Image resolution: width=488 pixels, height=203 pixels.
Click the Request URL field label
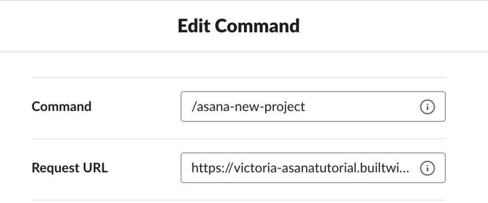point(70,168)
